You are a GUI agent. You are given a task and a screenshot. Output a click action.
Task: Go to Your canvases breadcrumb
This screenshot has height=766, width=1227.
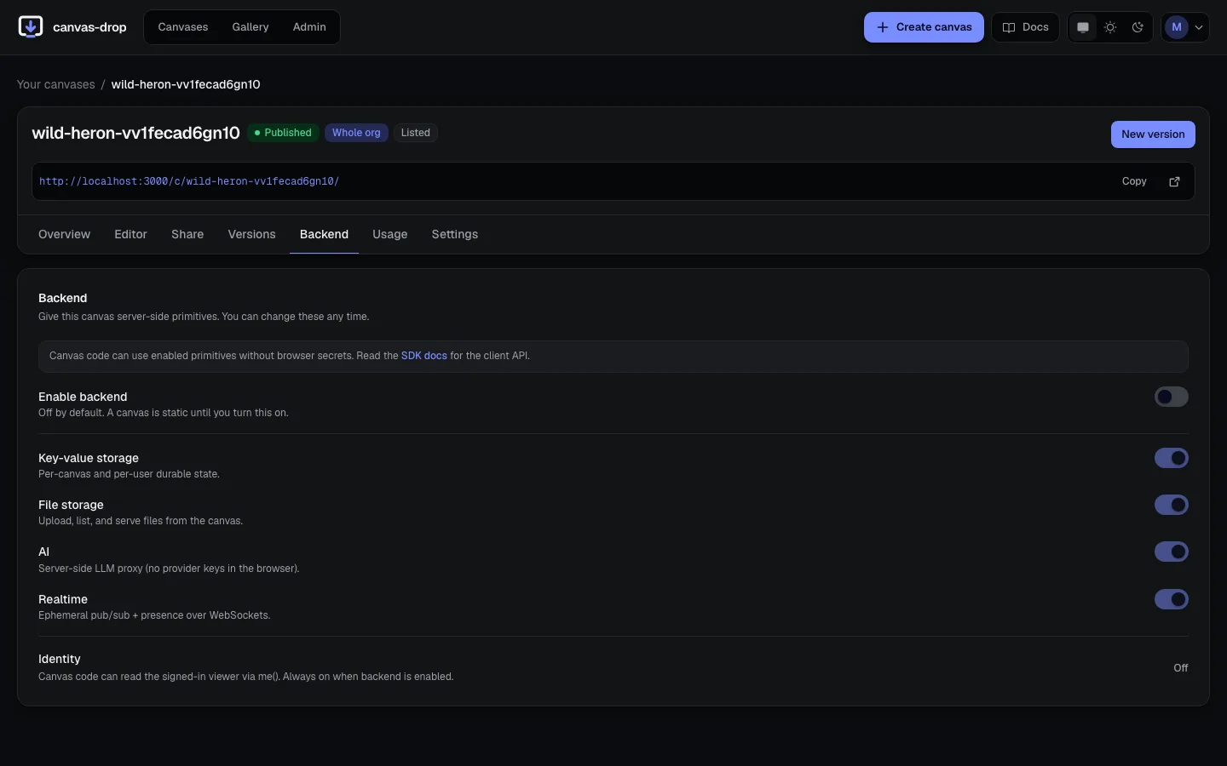coord(56,84)
